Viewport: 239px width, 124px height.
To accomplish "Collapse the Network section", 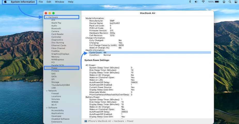I will (47, 91).
